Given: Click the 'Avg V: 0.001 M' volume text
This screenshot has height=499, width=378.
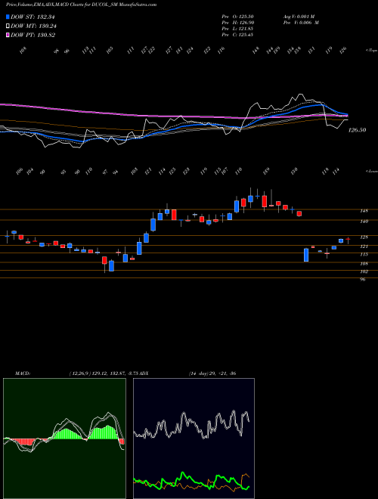Looking at the screenshot, I should pos(299,17).
